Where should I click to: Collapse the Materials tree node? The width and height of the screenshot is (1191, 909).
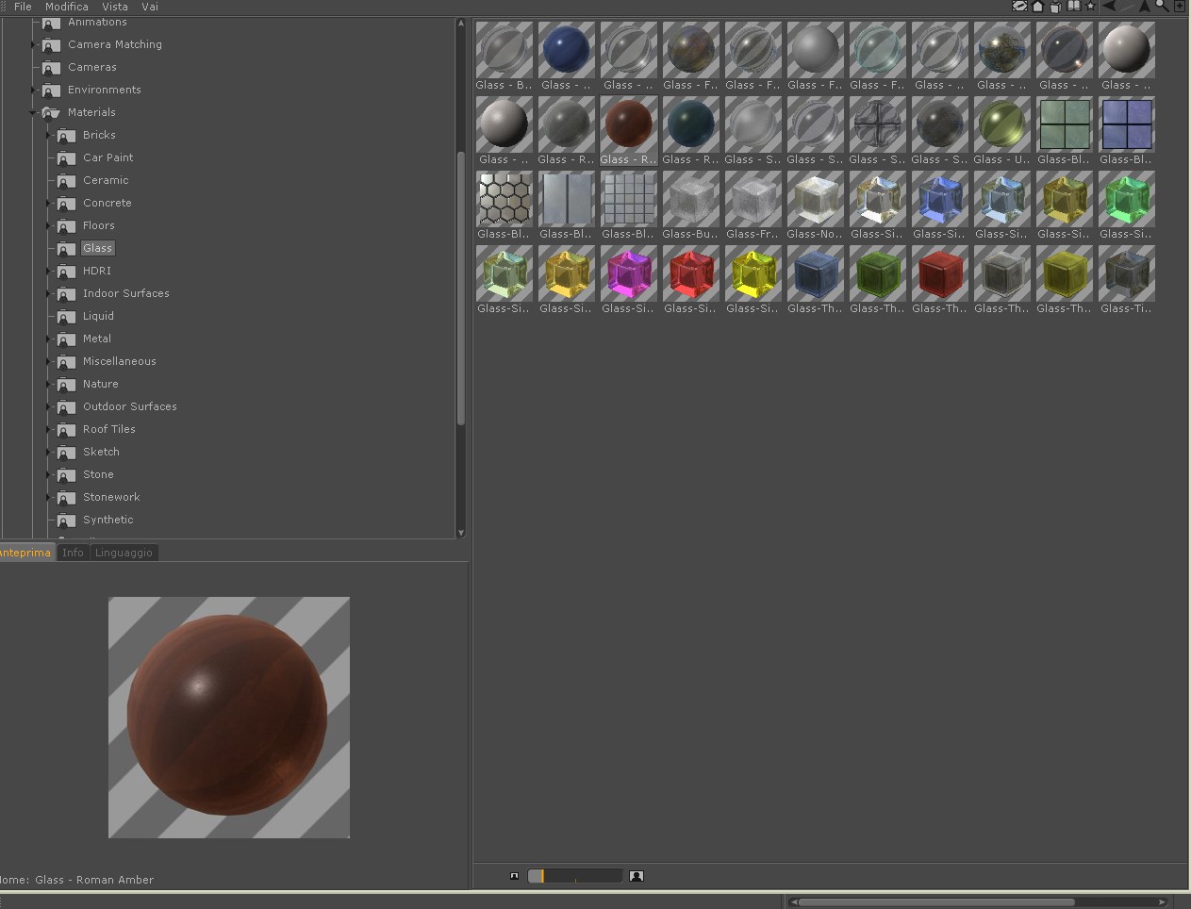(x=34, y=113)
